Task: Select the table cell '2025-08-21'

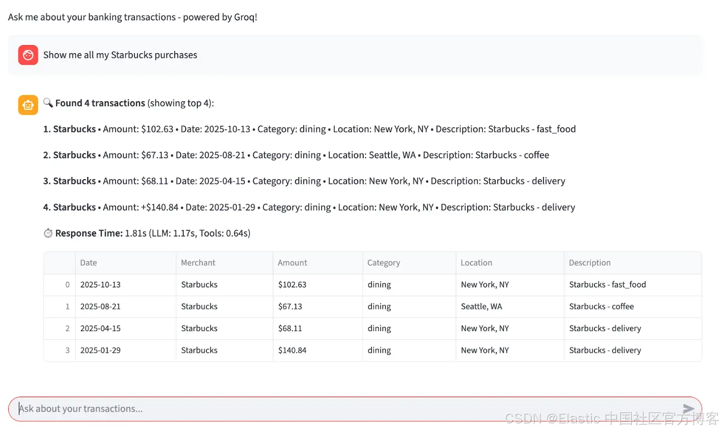Action: (125, 307)
